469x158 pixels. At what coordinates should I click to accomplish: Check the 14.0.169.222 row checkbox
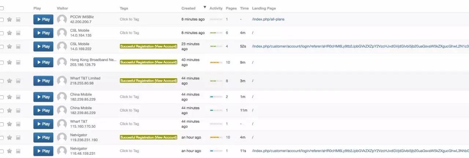click(1, 46)
